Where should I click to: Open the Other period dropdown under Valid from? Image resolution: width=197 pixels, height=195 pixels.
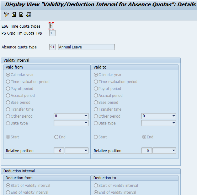pyautogui.click(x=86, y=116)
